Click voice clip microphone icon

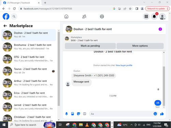(x=67, y=114)
